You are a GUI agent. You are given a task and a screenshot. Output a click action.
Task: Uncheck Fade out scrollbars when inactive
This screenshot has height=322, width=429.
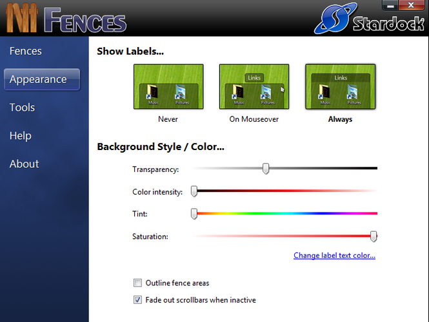coord(137,300)
